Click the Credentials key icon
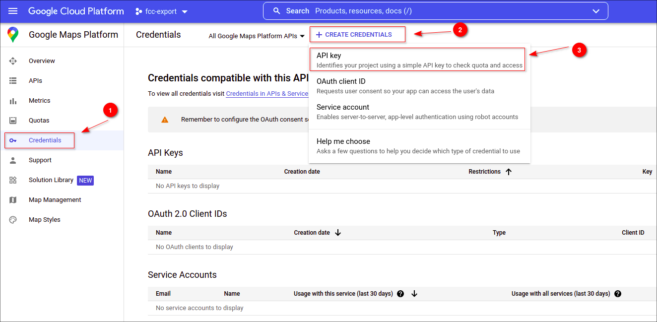Viewport: 657px width, 322px height. (13, 140)
